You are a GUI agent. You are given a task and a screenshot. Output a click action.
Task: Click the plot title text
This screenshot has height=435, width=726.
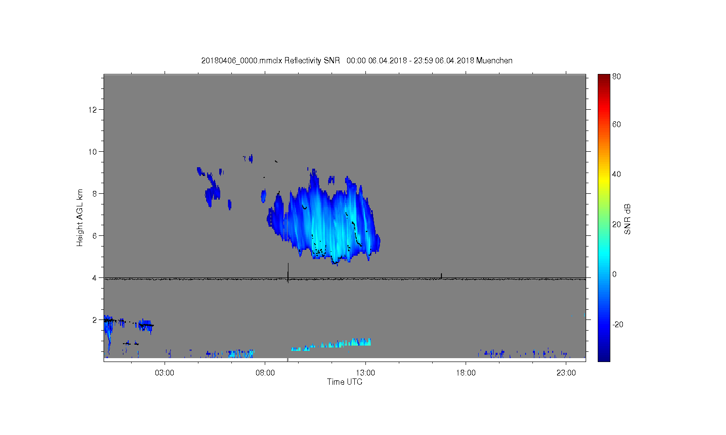[x=357, y=60]
